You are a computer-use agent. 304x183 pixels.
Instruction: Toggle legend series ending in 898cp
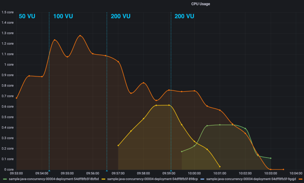[x=152, y=179]
